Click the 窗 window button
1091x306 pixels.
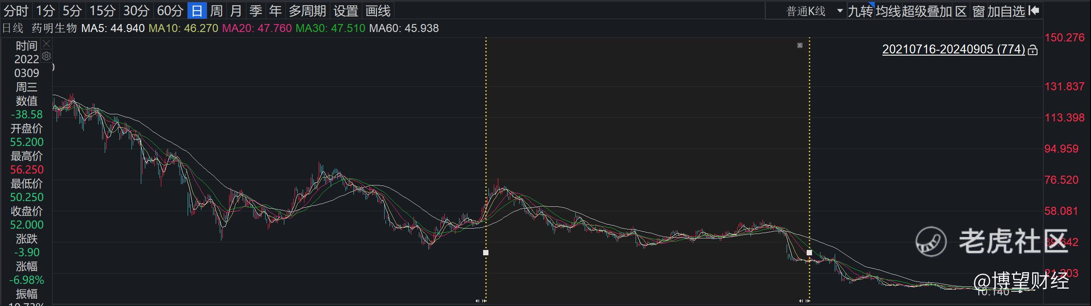pyautogui.click(x=979, y=11)
